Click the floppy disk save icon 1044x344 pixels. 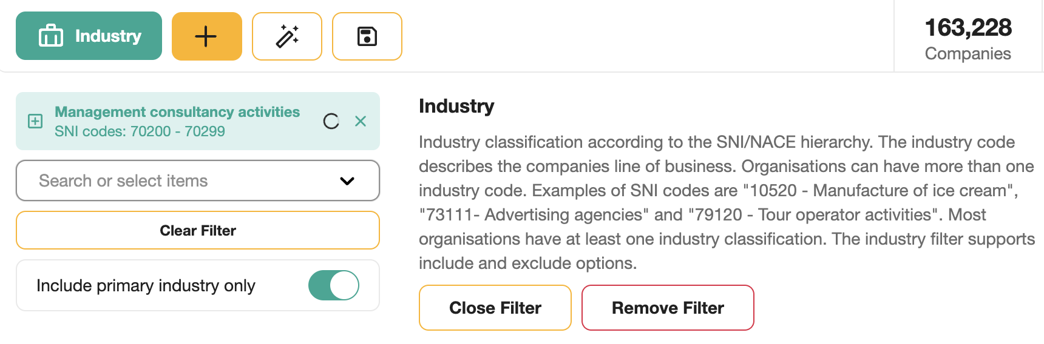(x=367, y=36)
